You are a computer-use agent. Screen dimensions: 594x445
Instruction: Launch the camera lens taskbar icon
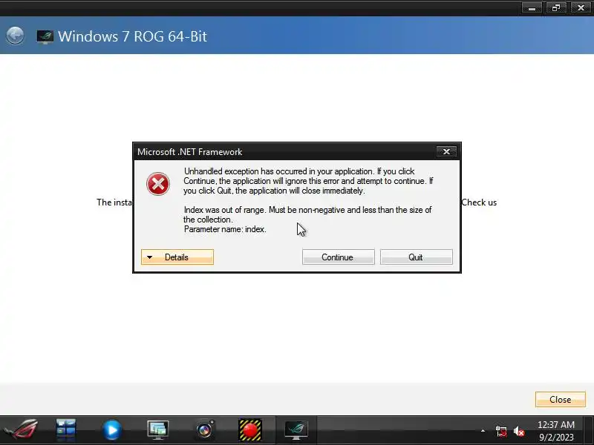click(x=204, y=430)
